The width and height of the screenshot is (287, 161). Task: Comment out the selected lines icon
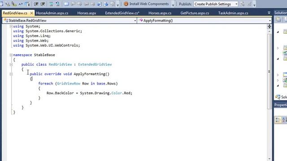tap(51, 4)
